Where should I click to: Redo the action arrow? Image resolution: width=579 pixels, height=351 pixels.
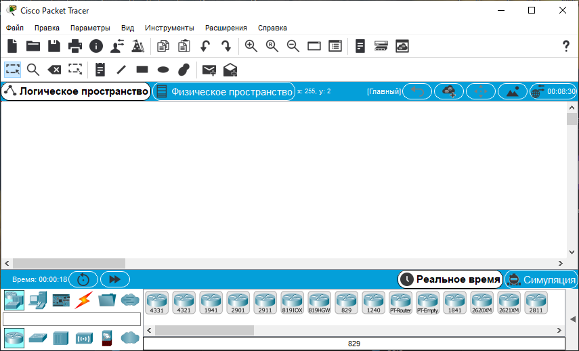tap(226, 46)
